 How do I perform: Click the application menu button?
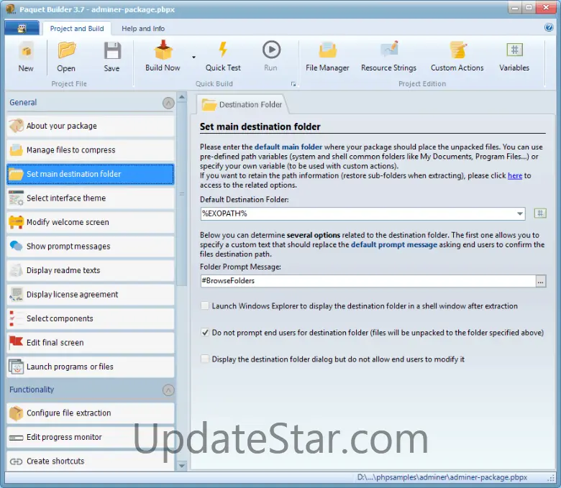22,28
